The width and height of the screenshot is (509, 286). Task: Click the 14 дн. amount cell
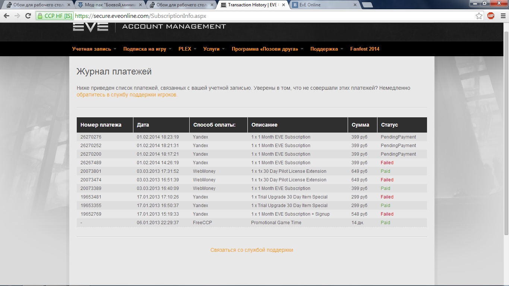[x=358, y=223]
